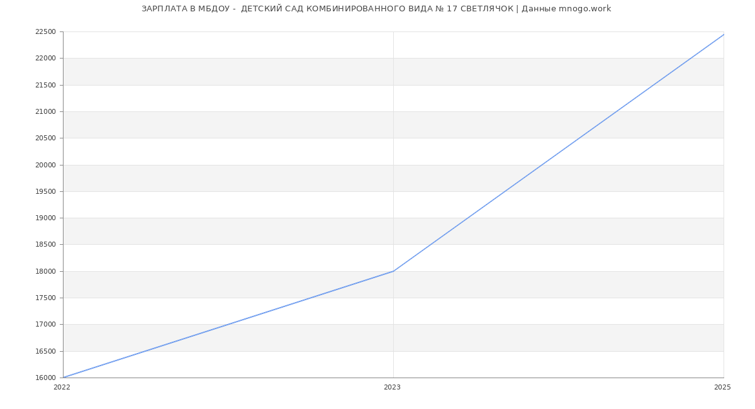Viewport: 755px width, 409px height.
Task: Select the 16000 y-axis label
Action: pos(45,378)
